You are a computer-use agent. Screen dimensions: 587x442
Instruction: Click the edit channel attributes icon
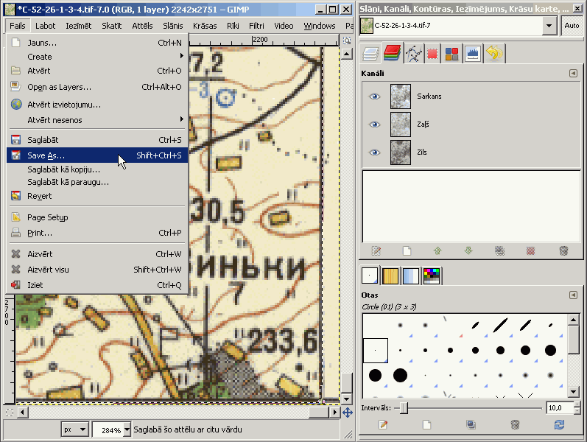376,250
